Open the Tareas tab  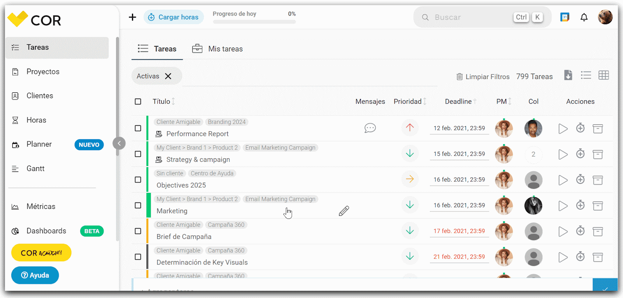point(157,49)
